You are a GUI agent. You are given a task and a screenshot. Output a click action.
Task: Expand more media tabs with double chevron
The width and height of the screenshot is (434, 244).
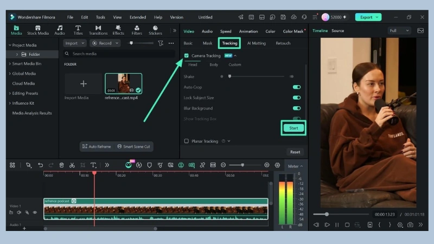(x=174, y=30)
